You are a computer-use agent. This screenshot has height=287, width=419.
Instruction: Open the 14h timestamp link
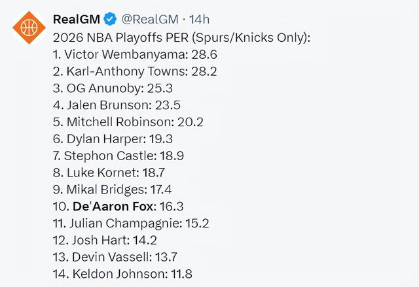pos(199,19)
